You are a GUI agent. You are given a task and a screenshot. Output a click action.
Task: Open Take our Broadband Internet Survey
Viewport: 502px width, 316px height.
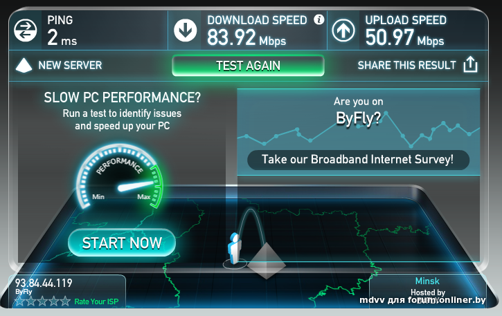[358, 160]
